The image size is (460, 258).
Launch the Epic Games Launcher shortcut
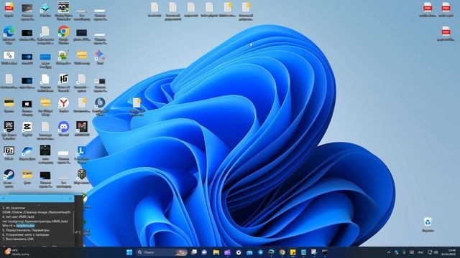(9, 127)
